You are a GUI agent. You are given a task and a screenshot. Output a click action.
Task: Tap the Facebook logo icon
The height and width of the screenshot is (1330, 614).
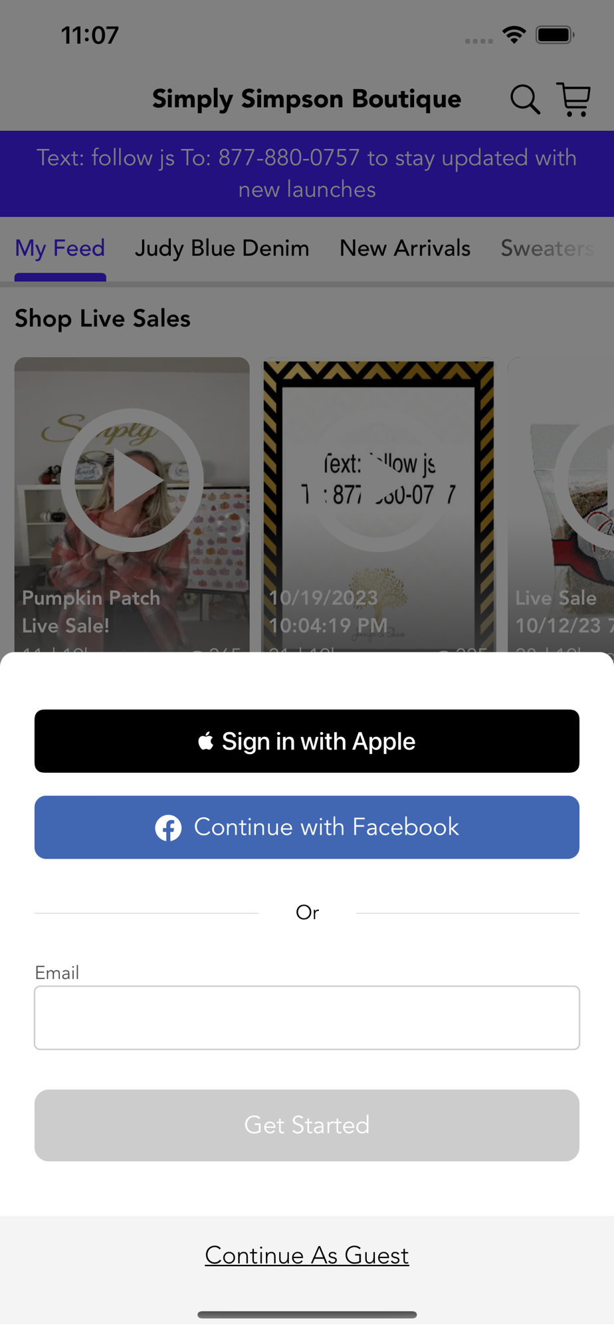(168, 828)
